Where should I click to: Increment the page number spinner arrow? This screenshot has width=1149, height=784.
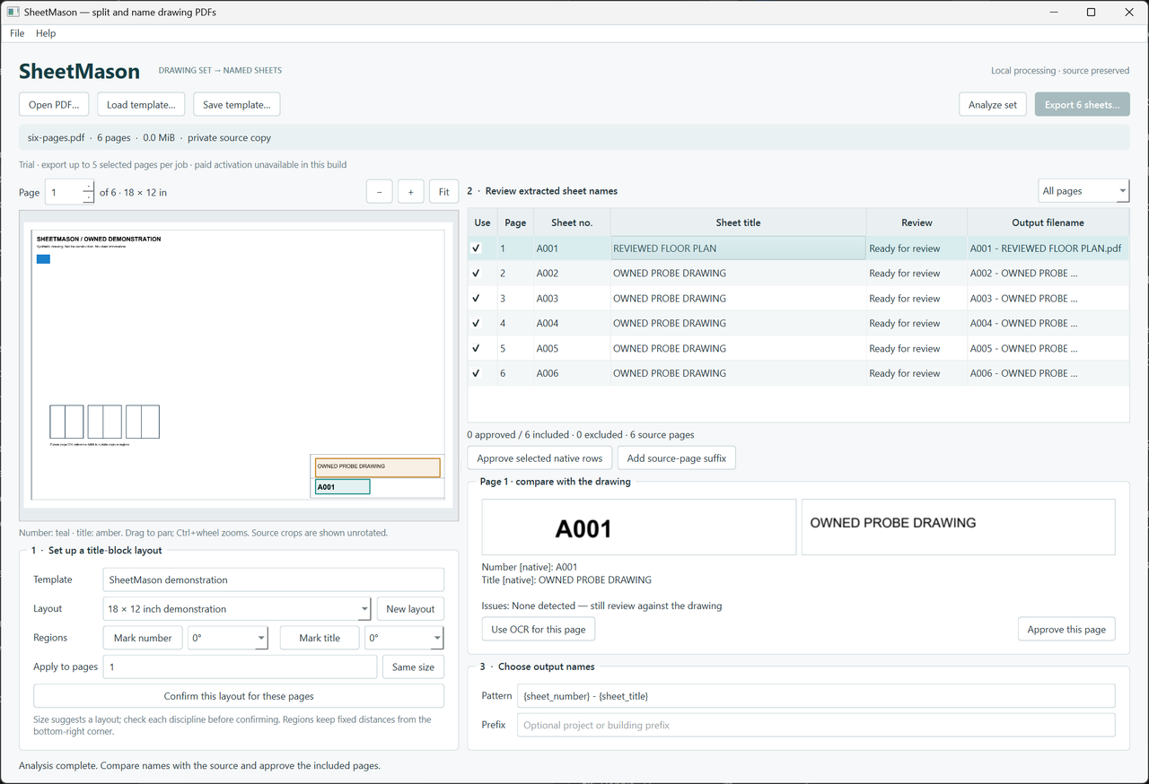point(88,187)
